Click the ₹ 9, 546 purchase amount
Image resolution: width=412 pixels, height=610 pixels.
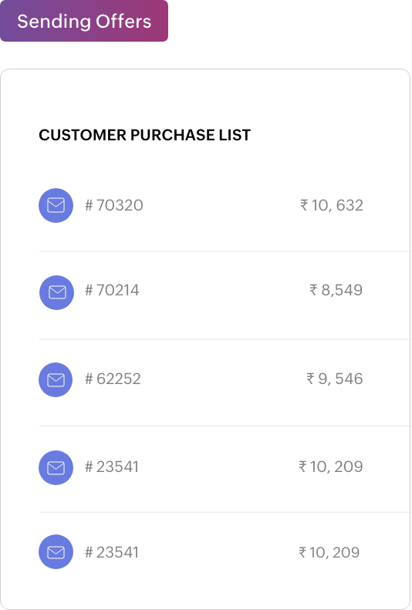click(x=335, y=379)
